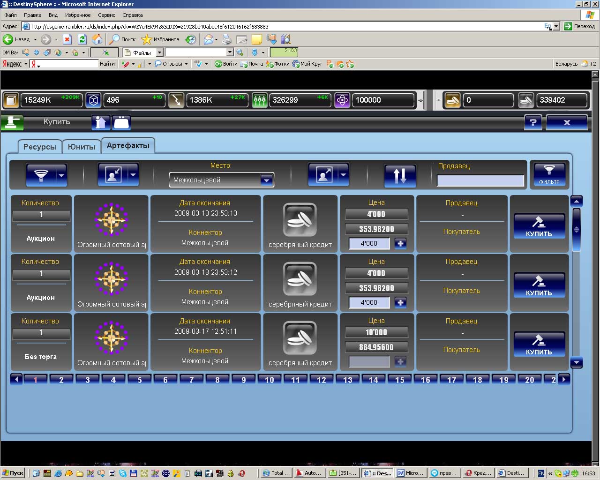This screenshot has height=480, width=600.
Task: Click the artifact icon in third row
Action: 111,337
